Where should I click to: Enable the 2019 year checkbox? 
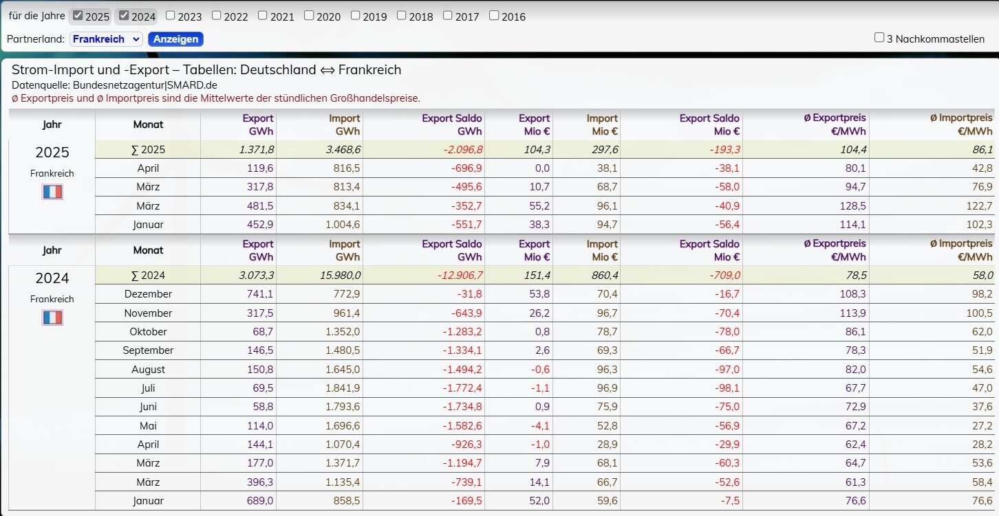[356, 16]
